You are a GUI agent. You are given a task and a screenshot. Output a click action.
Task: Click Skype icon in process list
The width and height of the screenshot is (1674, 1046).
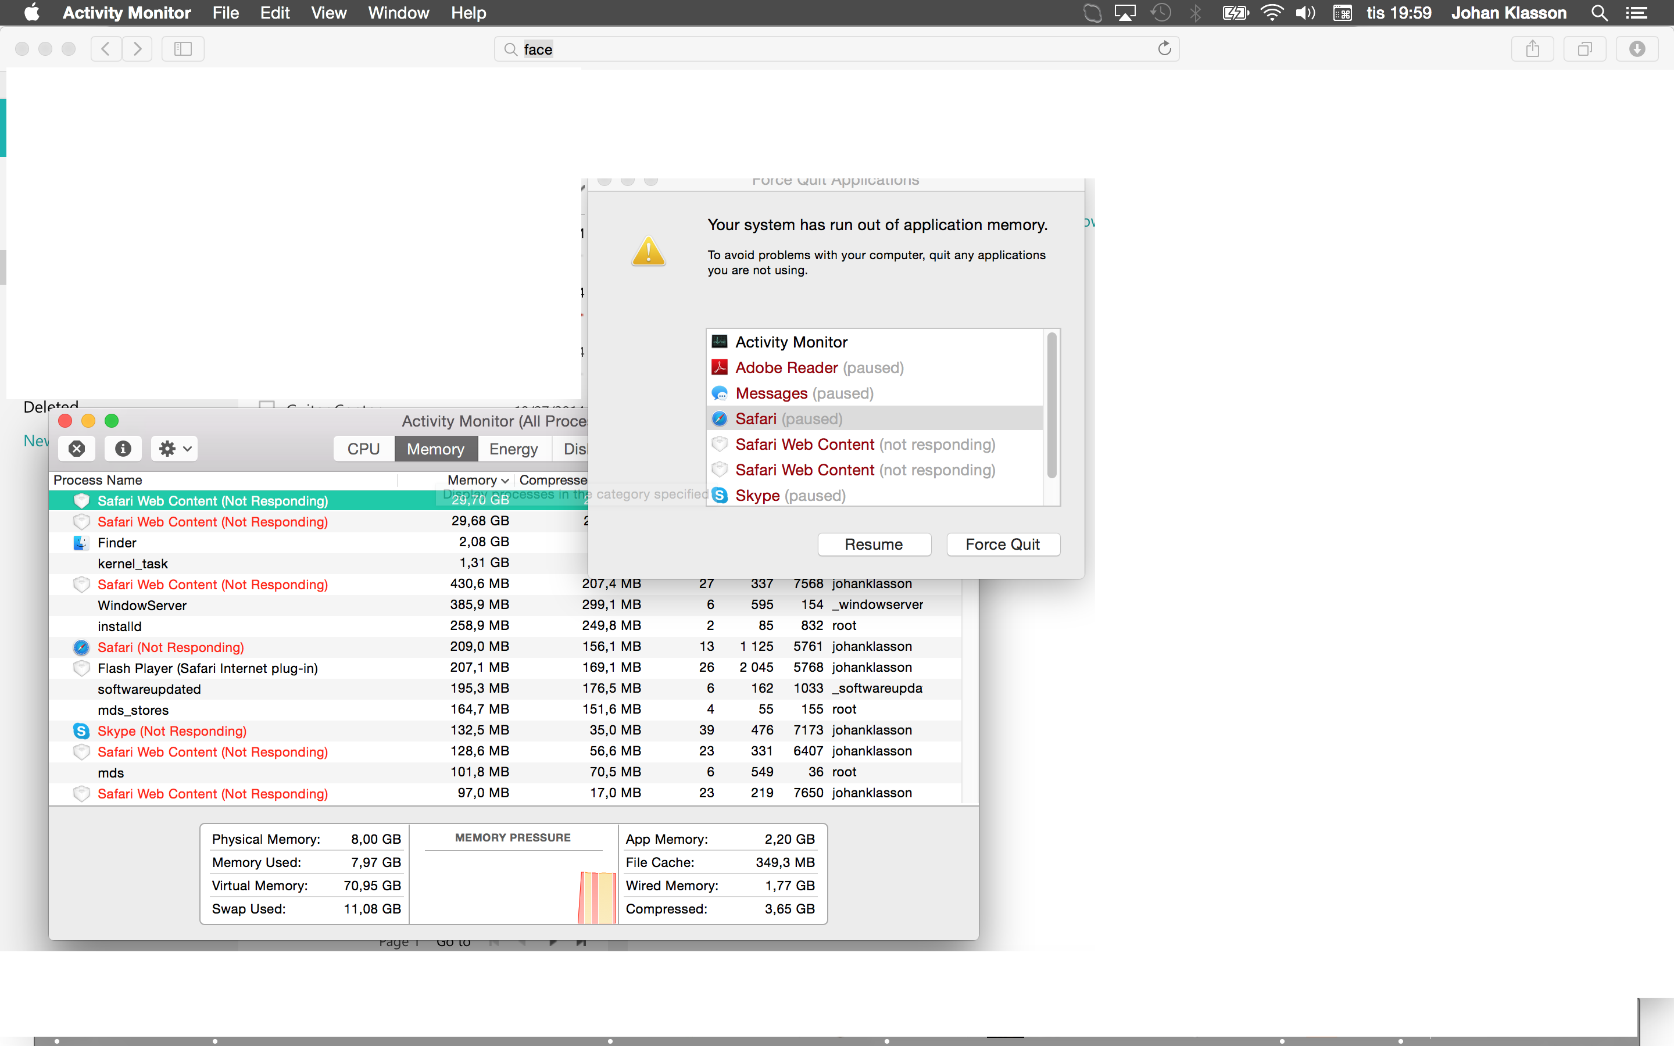coord(81,730)
